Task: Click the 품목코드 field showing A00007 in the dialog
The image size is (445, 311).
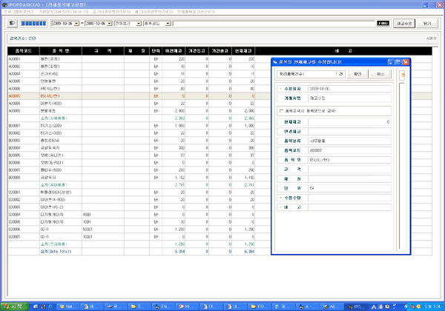Action: 349,150
